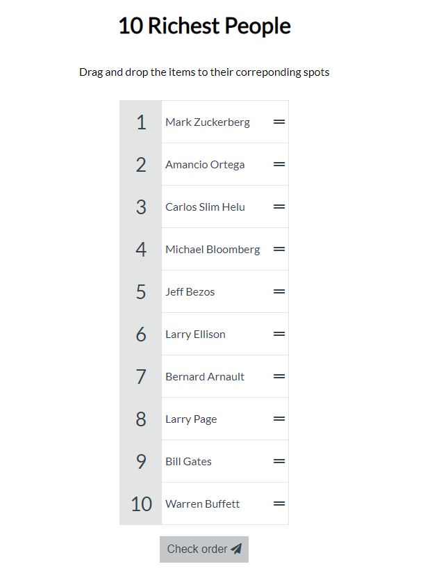Click the drag handle beside Amancio Ortega
423x580 pixels.
(x=279, y=164)
